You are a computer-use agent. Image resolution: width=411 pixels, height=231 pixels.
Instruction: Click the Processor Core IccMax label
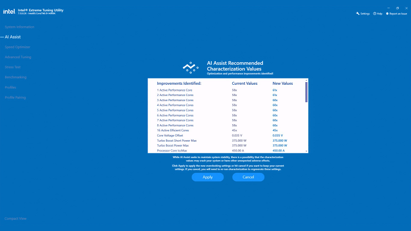tap(172, 150)
